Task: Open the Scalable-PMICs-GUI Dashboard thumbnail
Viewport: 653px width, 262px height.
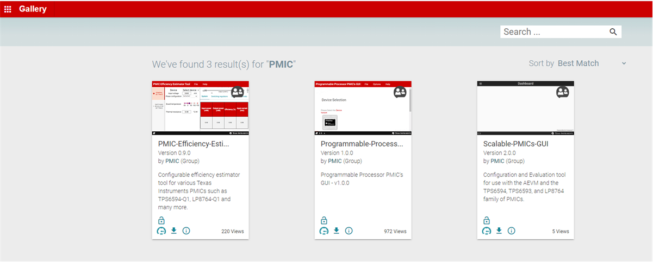Action: click(525, 108)
